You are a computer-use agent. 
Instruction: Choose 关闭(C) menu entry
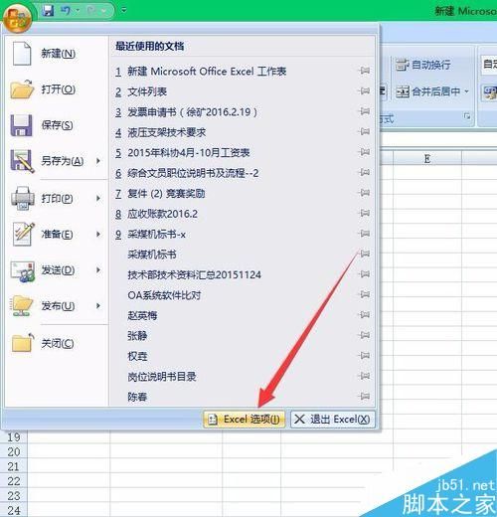point(57,343)
